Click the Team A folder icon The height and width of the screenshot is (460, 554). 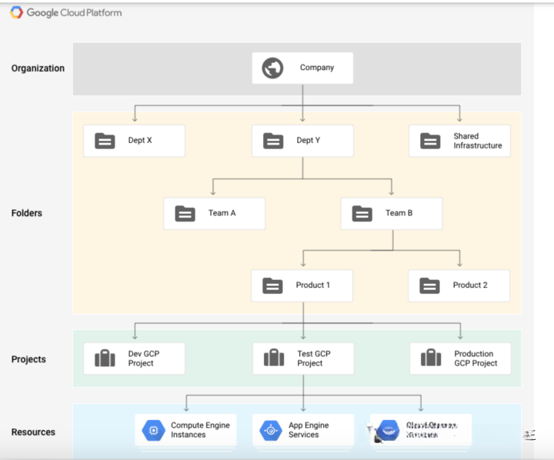(185, 213)
